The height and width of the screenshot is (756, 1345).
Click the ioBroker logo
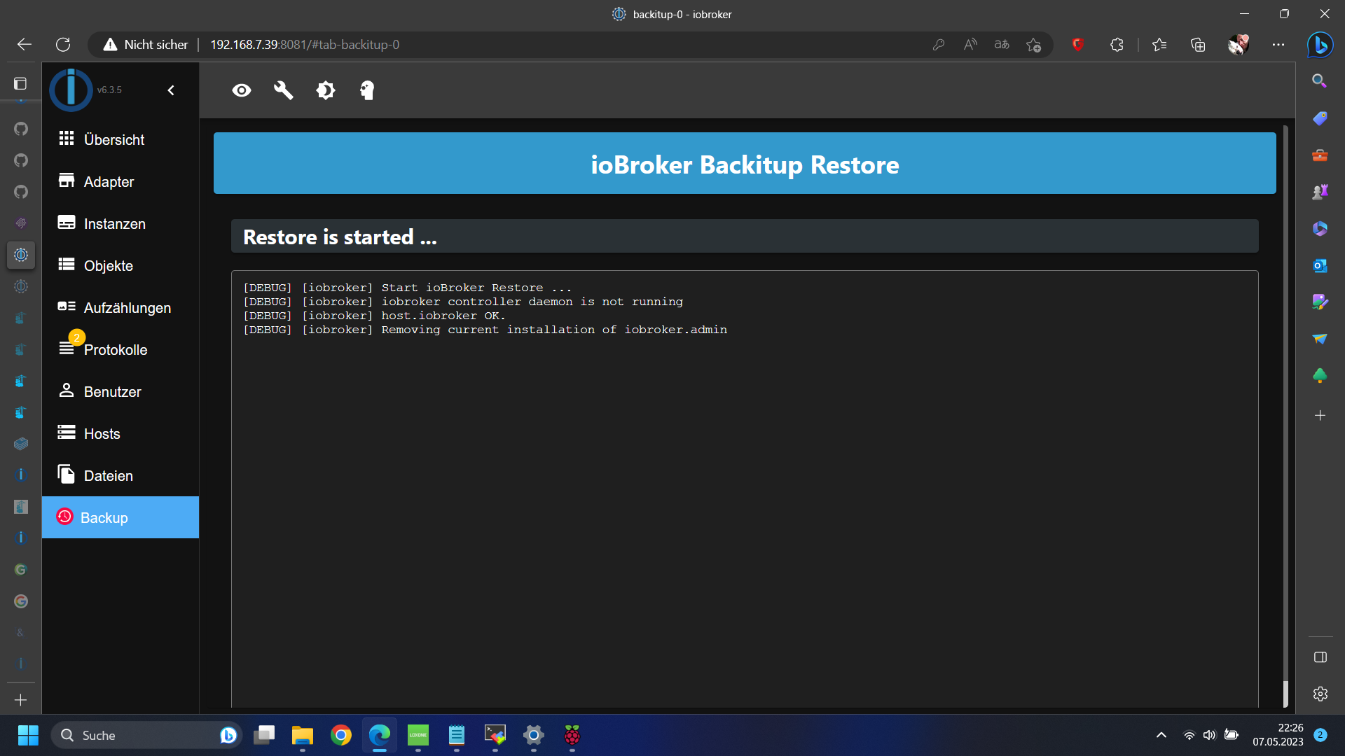pyautogui.click(x=71, y=90)
